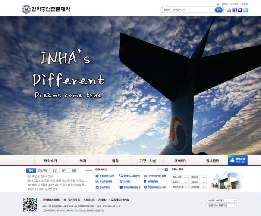
Task: Open 인터넷제증명발급 monitor icon service
Action: (x=130, y=188)
